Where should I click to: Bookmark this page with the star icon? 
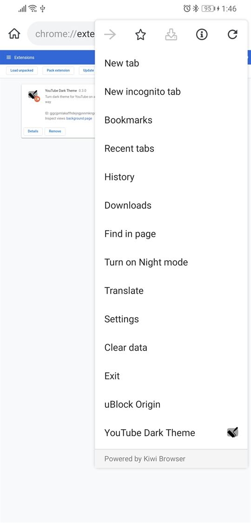(x=141, y=34)
